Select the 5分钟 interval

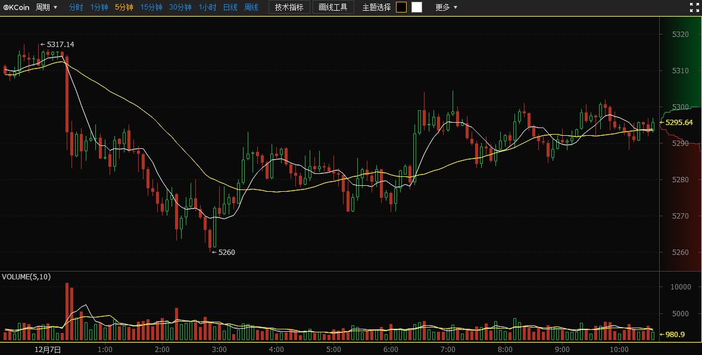click(124, 7)
